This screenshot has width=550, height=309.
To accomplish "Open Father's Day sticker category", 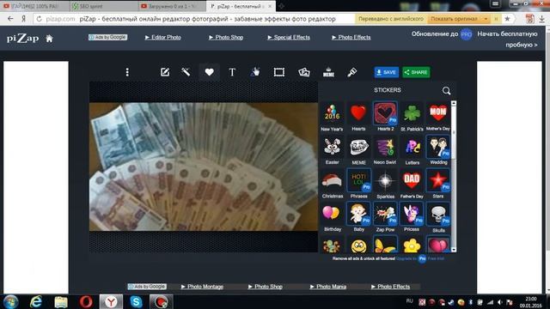I will click(x=412, y=184).
